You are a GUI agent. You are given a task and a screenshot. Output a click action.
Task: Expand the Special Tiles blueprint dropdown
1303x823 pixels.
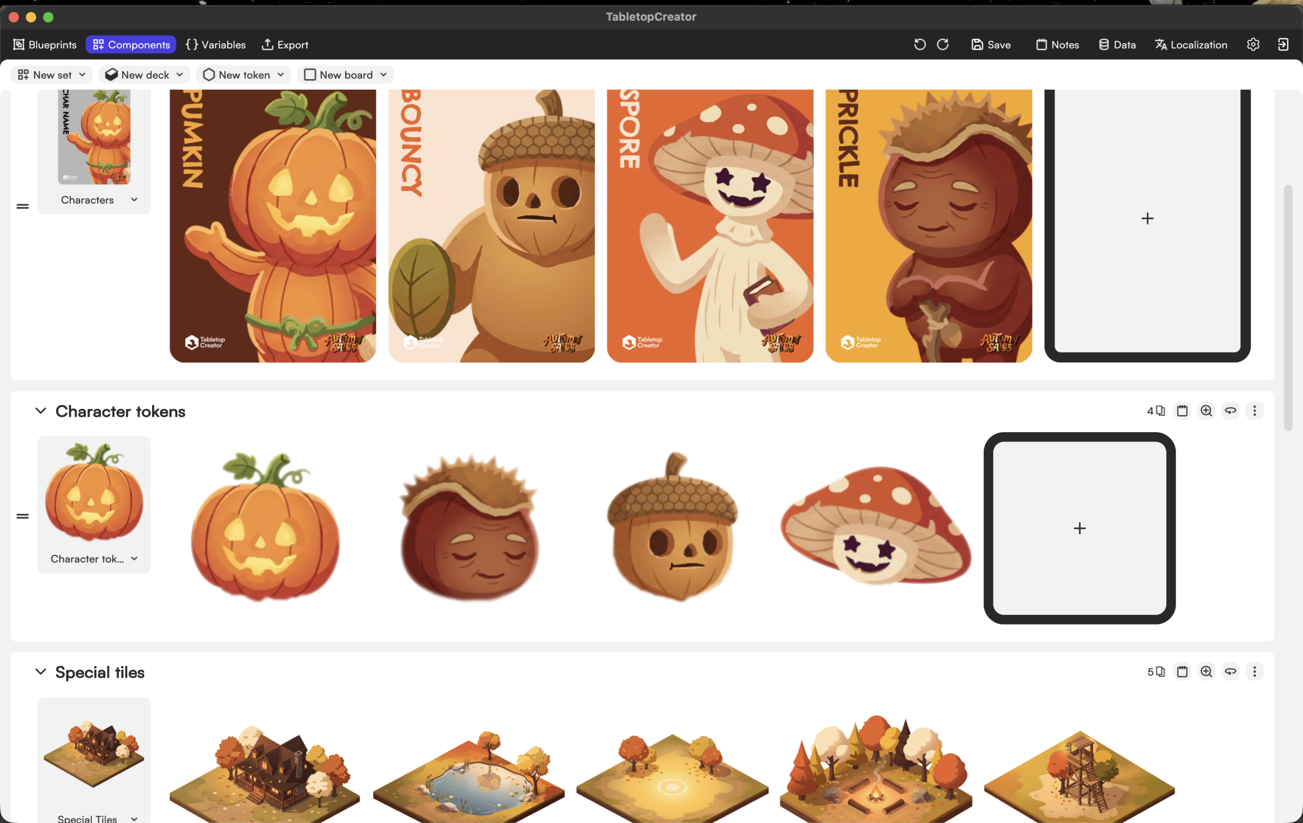tap(134, 818)
